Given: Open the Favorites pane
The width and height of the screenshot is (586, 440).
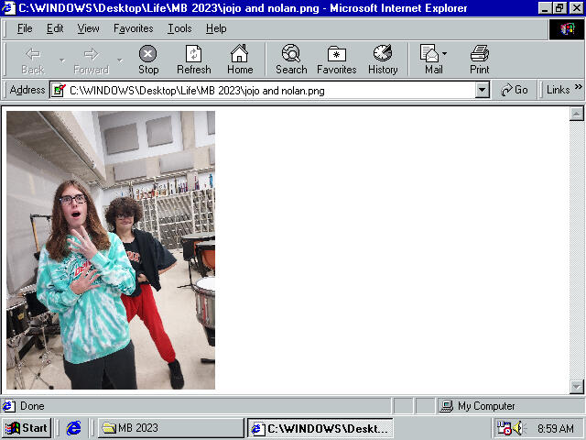Looking at the screenshot, I should click(x=336, y=60).
